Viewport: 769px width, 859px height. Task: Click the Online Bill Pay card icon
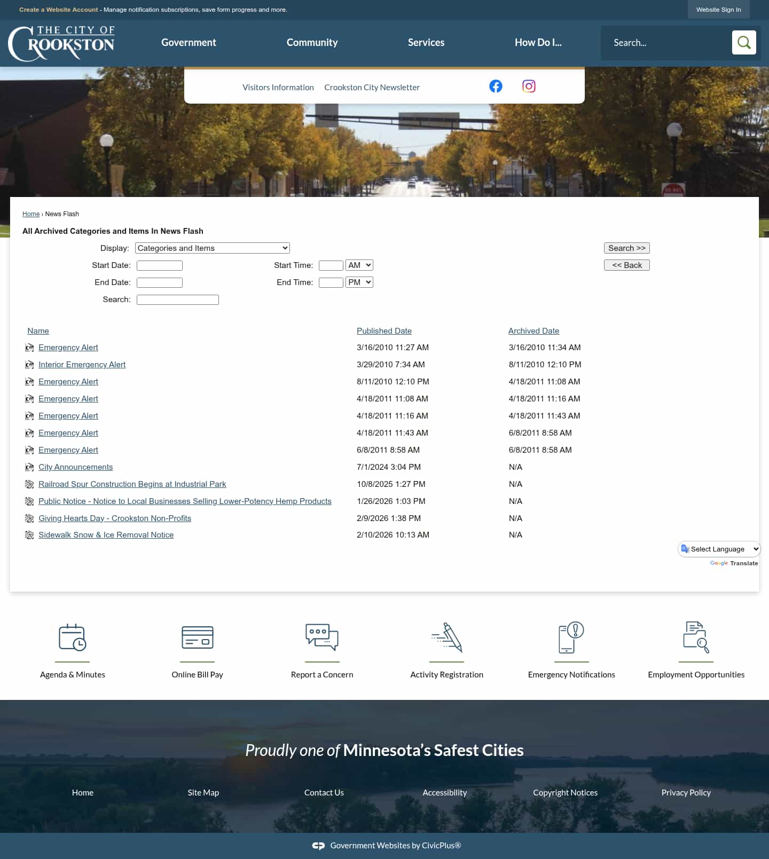pyautogui.click(x=198, y=637)
